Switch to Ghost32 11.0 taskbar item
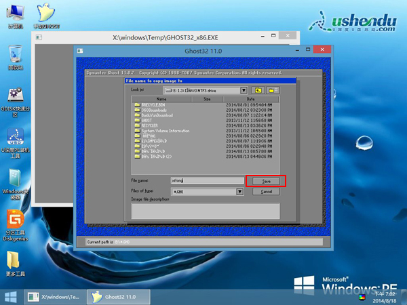 (118, 297)
